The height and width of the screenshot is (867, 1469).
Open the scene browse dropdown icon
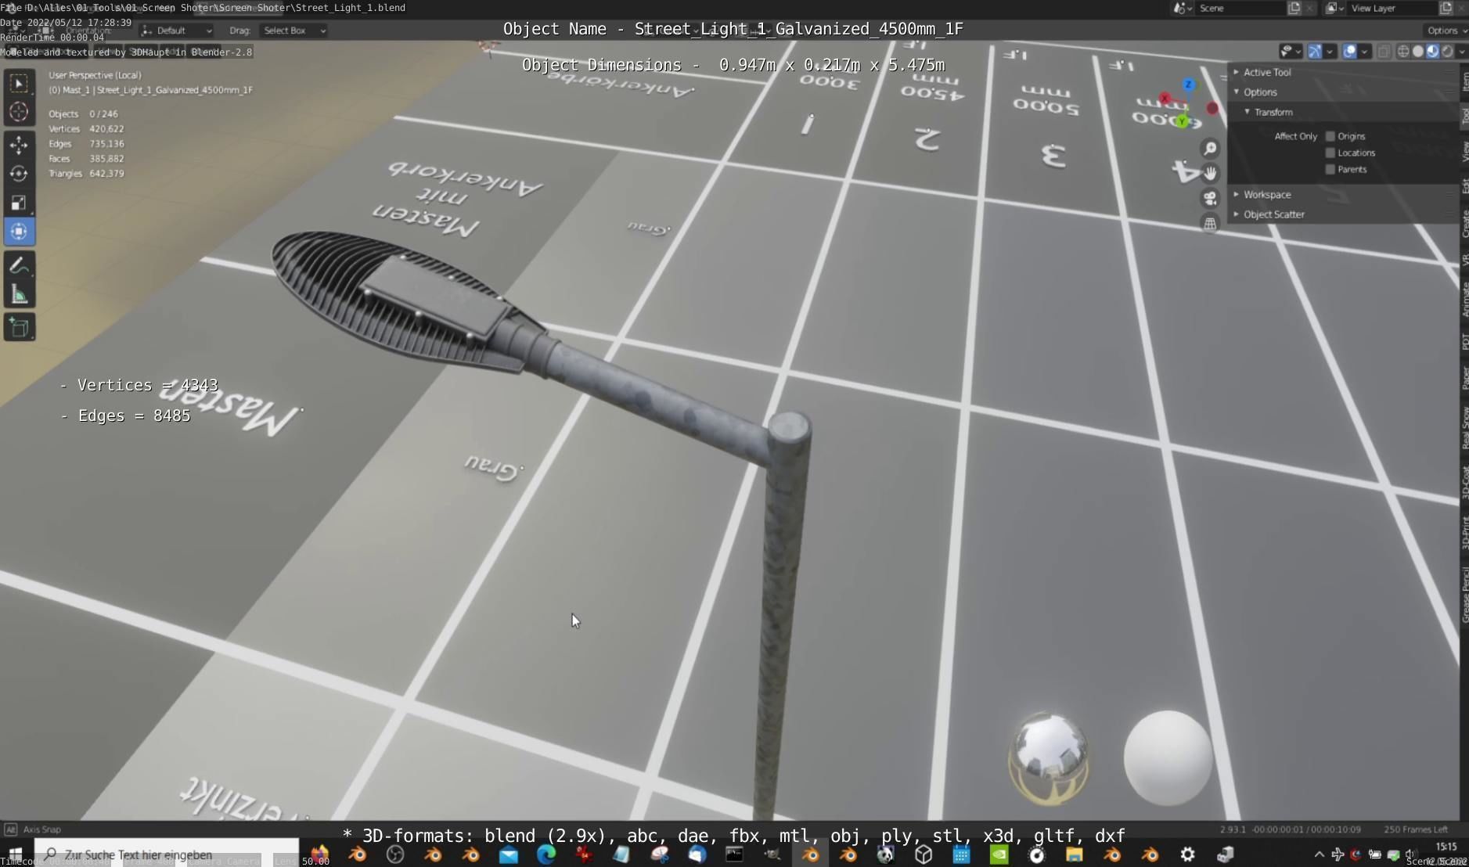pos(1183,8)
